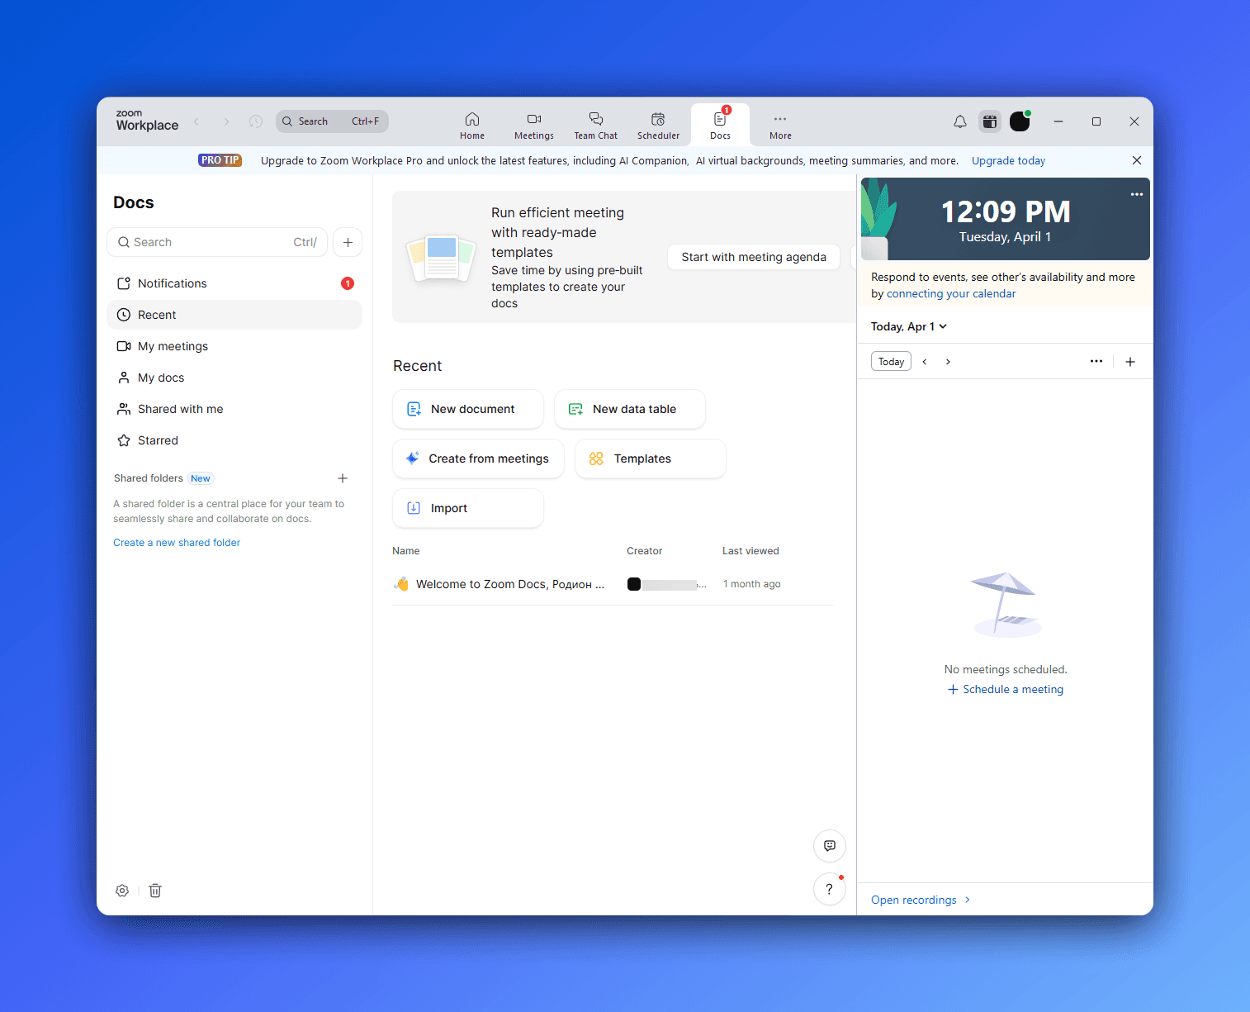This screenshot has width=1250, height=1012.
Task: Switch to the Meetings tab
Action: (534, 125)
